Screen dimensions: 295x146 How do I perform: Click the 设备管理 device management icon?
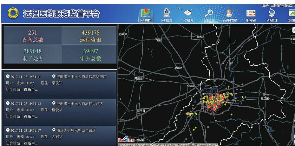pyautogui.click(x=272, y=14)
